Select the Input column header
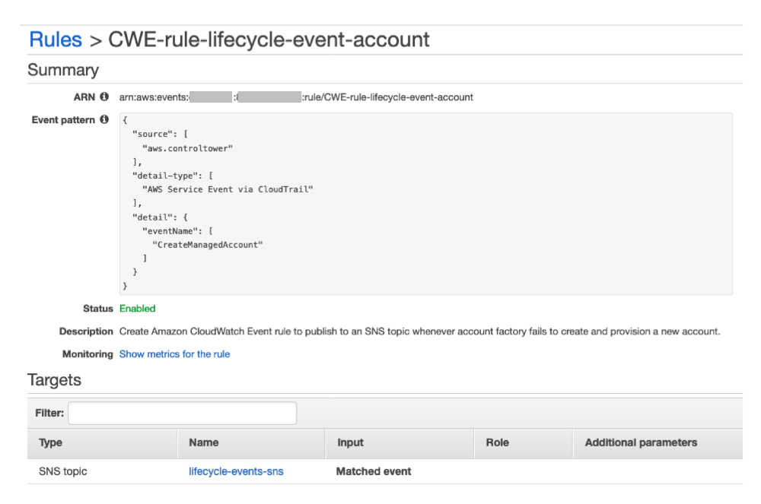Screen dimensions: 761x504 tap(350, 442)
